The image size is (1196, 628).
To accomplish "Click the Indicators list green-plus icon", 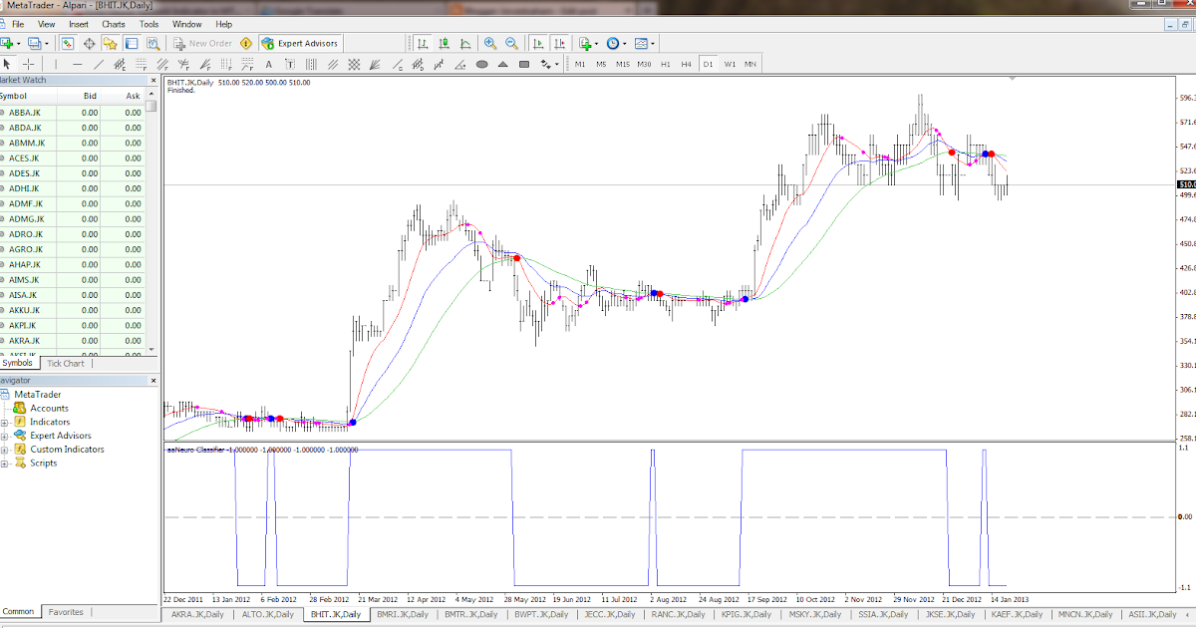I will [585, 43].
